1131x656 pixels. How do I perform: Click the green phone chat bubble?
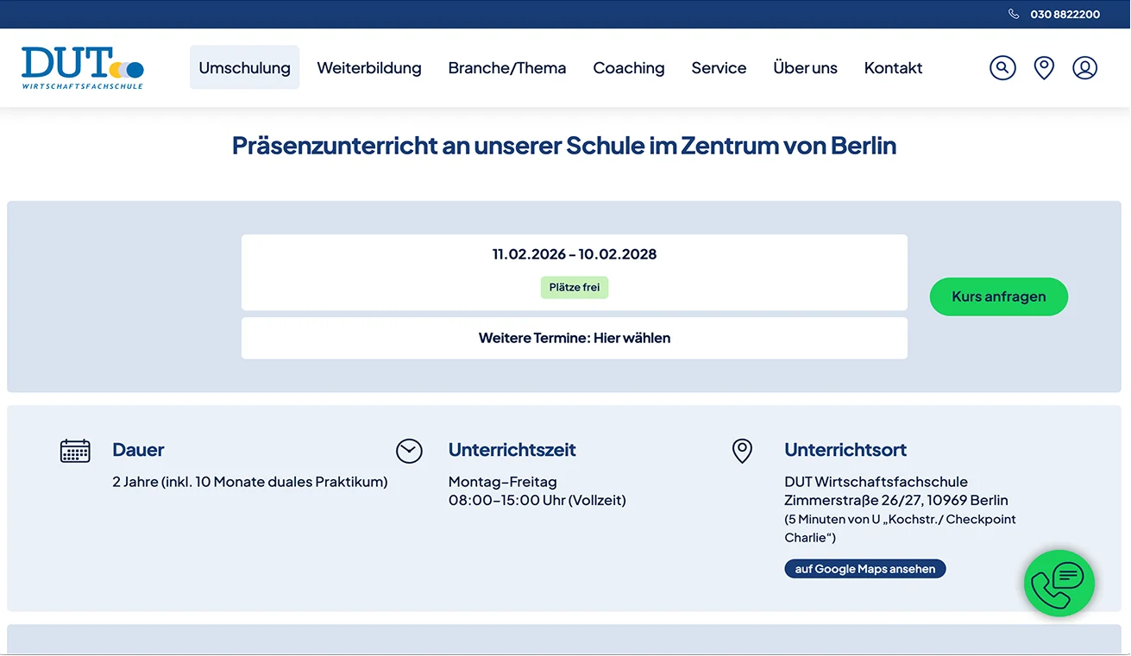tap(1059, 584)
